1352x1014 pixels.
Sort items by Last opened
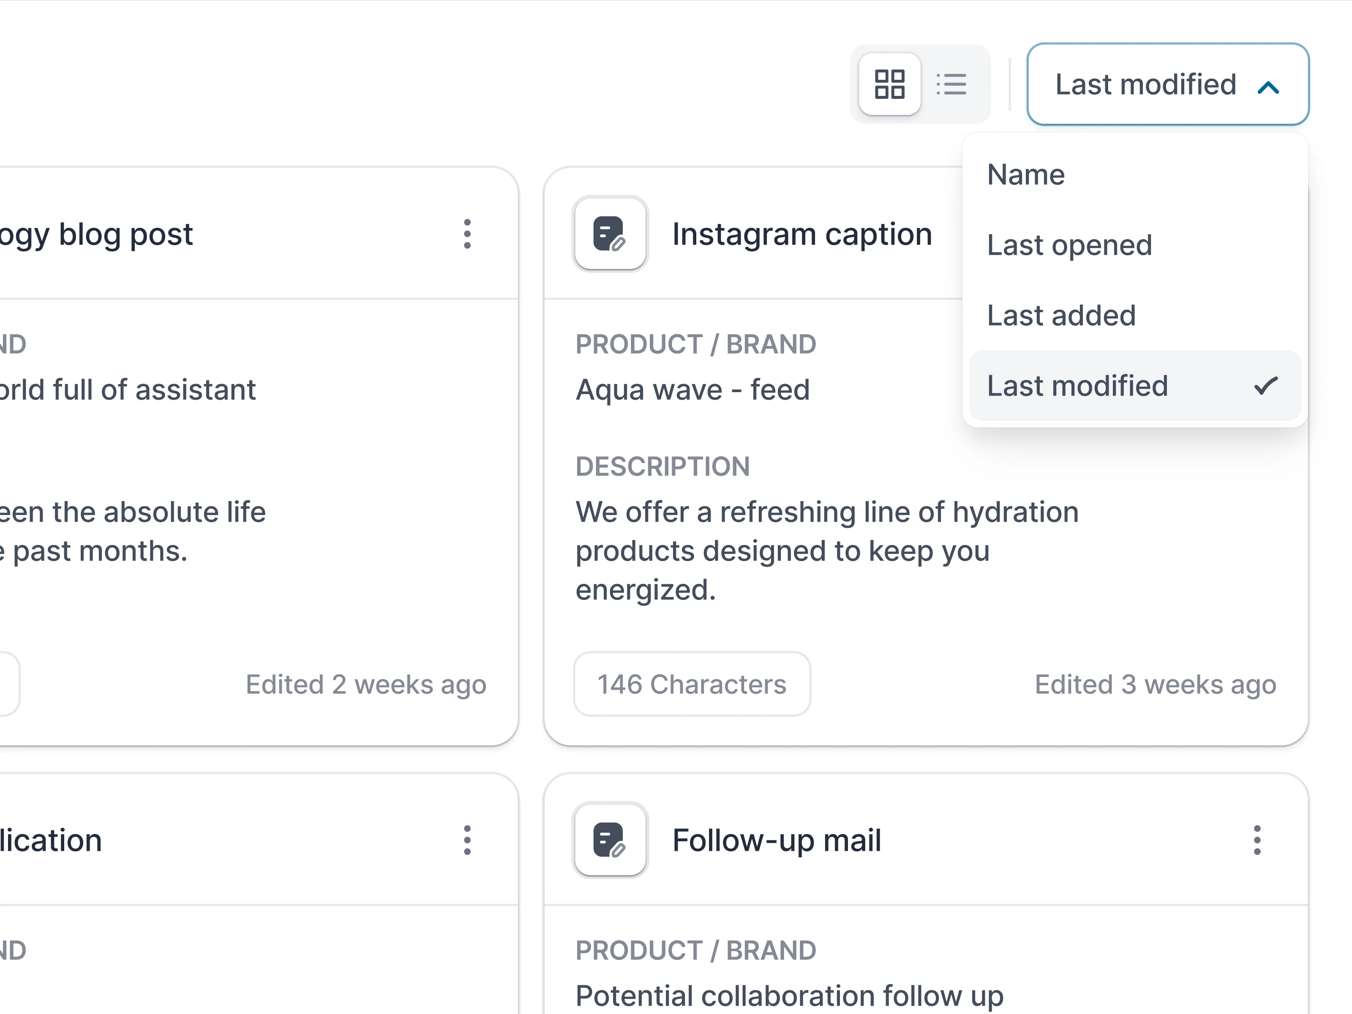coord(1070,245)
